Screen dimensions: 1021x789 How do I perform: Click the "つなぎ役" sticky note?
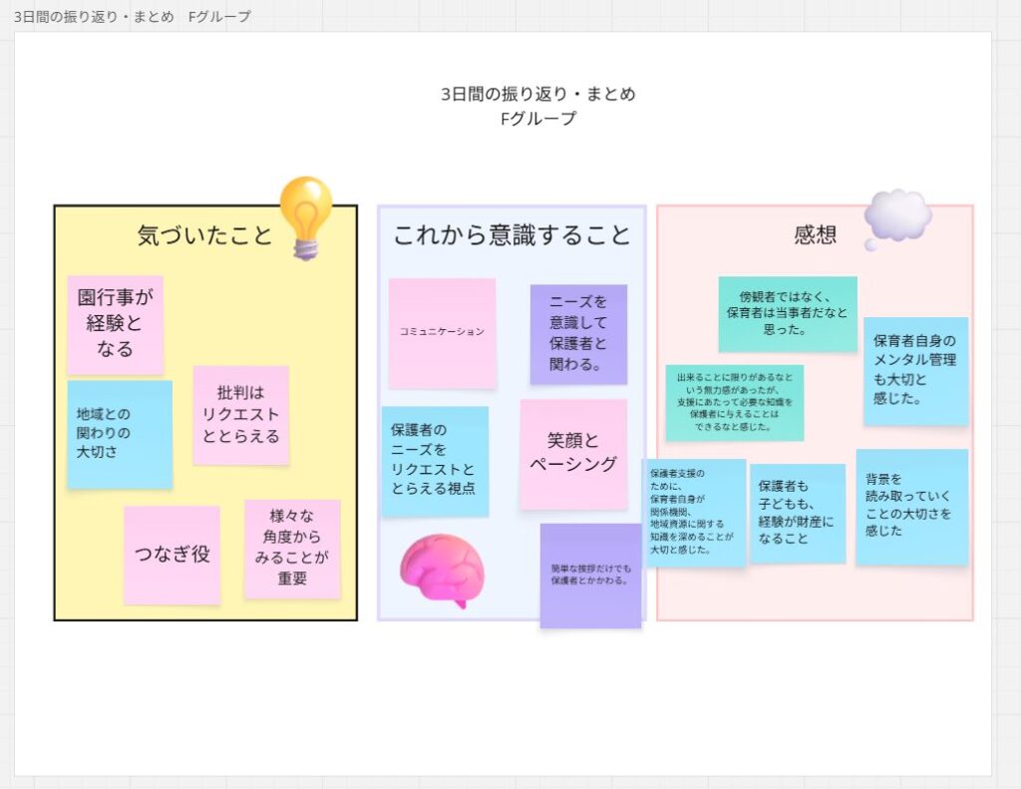171,555
